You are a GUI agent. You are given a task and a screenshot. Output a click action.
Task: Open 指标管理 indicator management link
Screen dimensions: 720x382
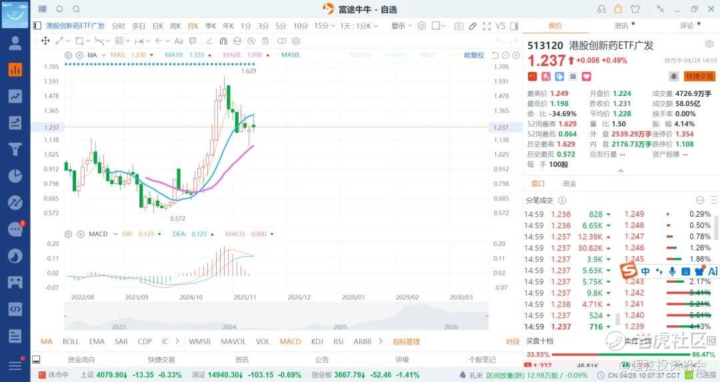point(406,341)
